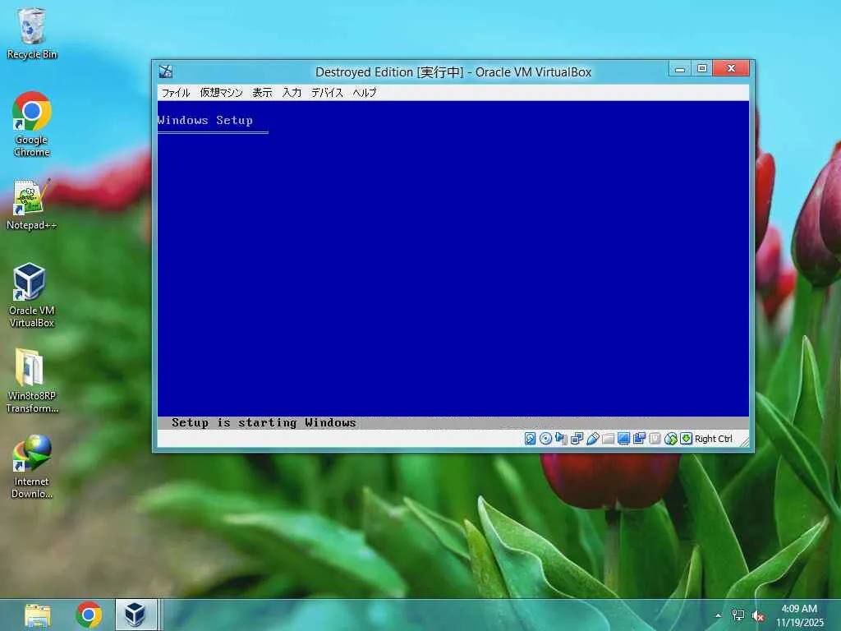Click the network tray icon

click(x=738, y=616)
